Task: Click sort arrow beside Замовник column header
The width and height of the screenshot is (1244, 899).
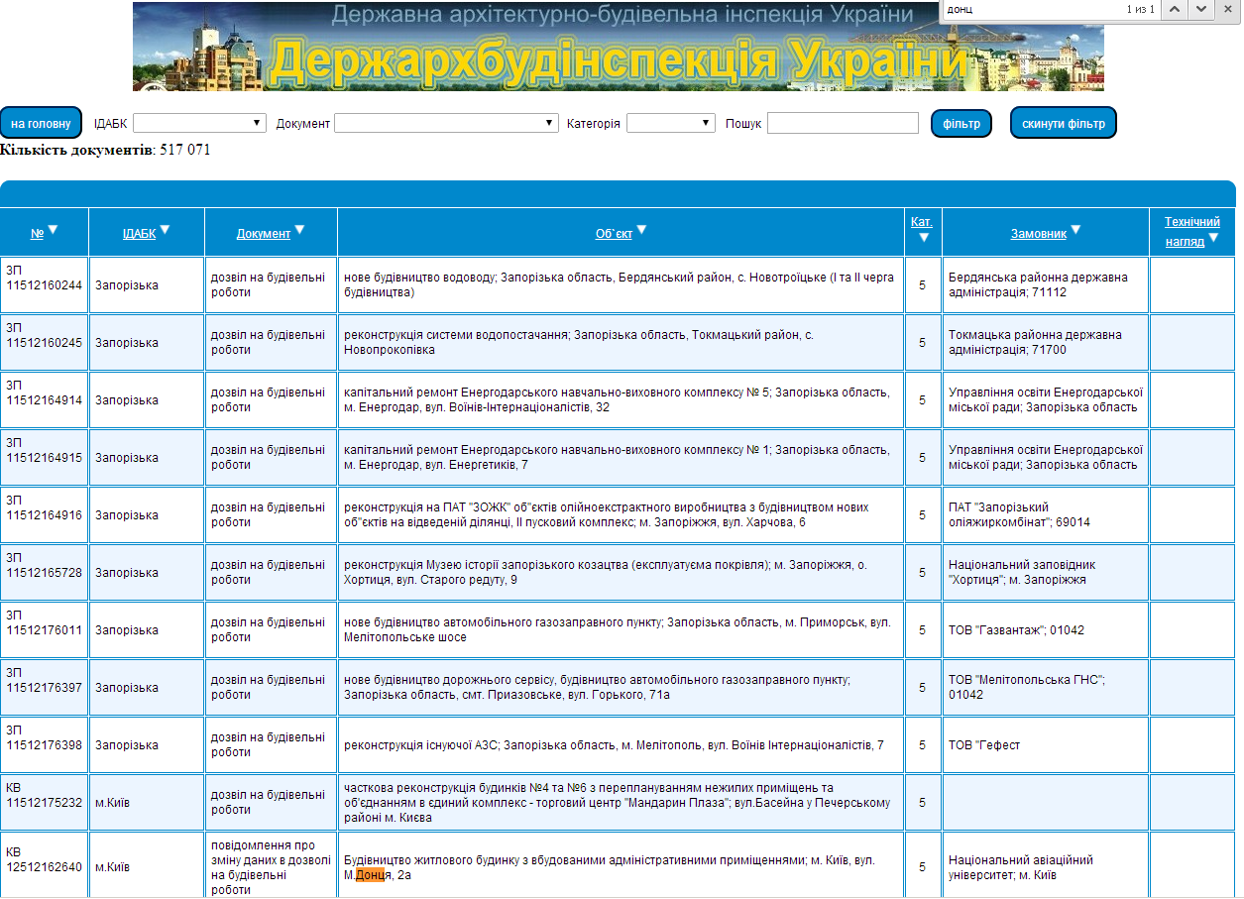Action: (1075, 230)
